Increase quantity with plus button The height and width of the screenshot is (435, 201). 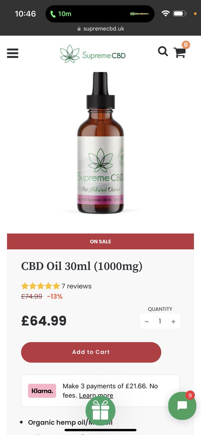tap(173, 322)
